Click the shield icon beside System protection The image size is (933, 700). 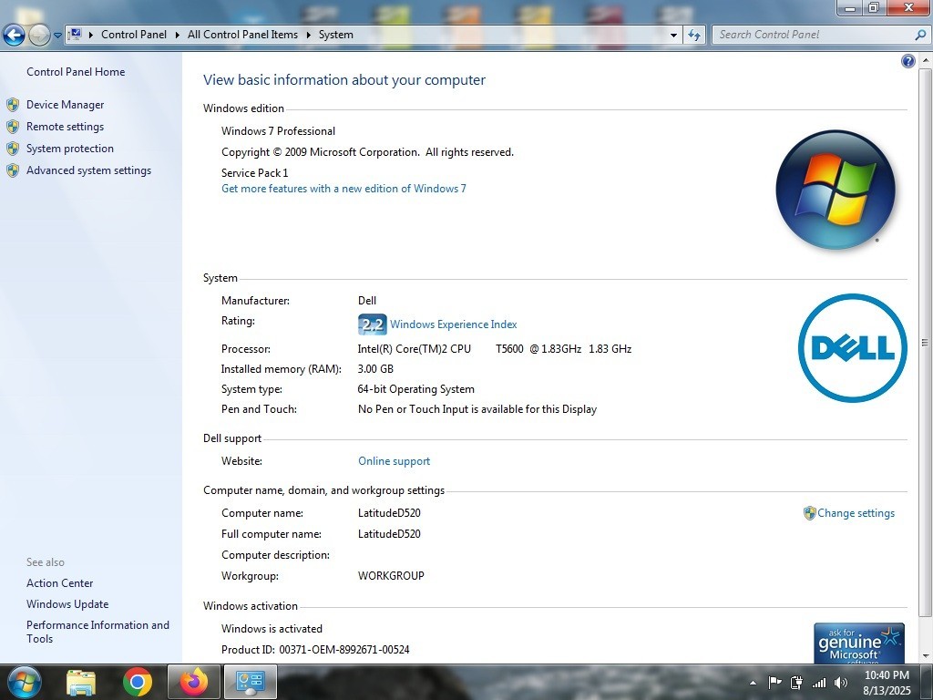(13, 149)
